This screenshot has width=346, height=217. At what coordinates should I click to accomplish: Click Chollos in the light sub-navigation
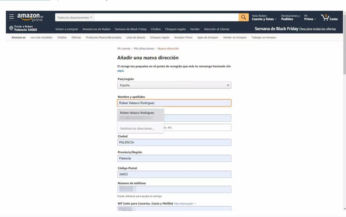[62, 38]
